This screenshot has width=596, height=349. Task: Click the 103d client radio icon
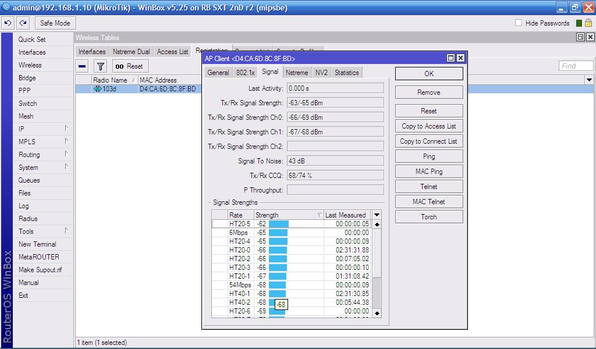(x=97, y=89)
